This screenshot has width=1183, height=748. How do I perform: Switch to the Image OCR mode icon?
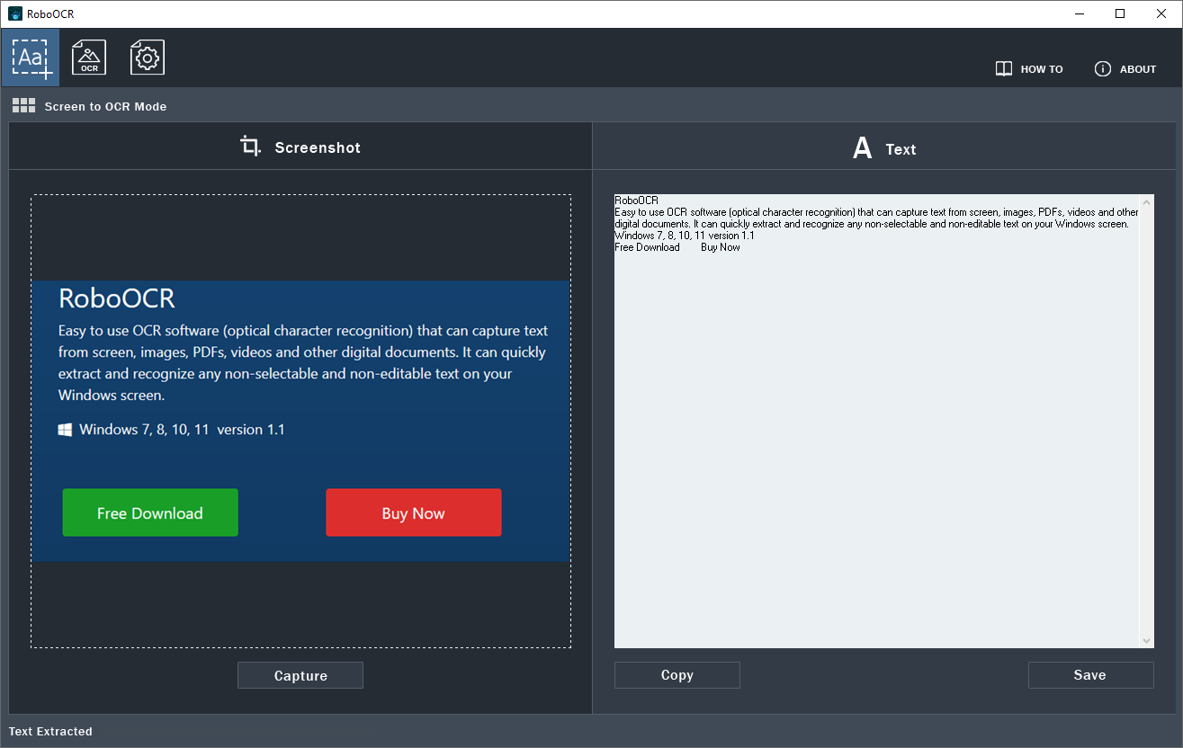tap(89, 58)
